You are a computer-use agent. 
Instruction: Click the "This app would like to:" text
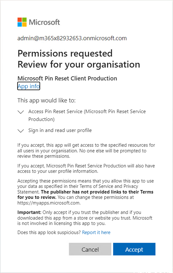tap(46, 100)
